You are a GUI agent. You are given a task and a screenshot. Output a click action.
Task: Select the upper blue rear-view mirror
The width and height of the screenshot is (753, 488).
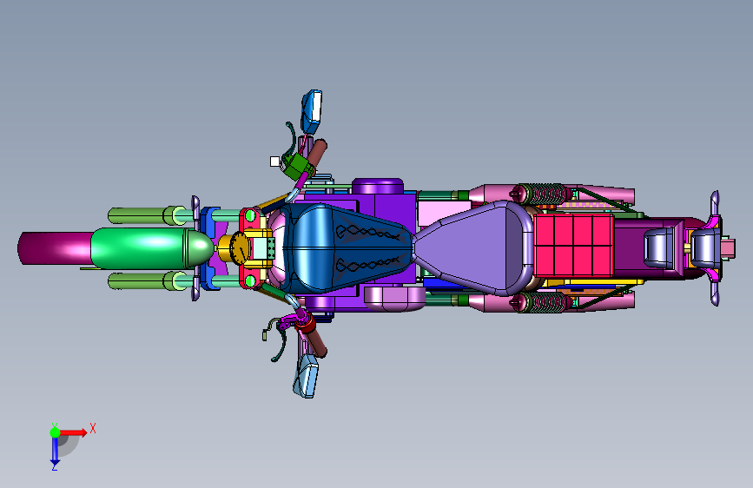(312, 110)
